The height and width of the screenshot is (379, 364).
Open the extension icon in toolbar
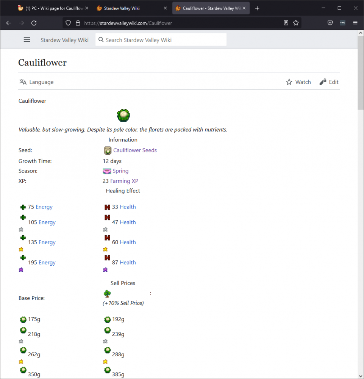[342, 23]
